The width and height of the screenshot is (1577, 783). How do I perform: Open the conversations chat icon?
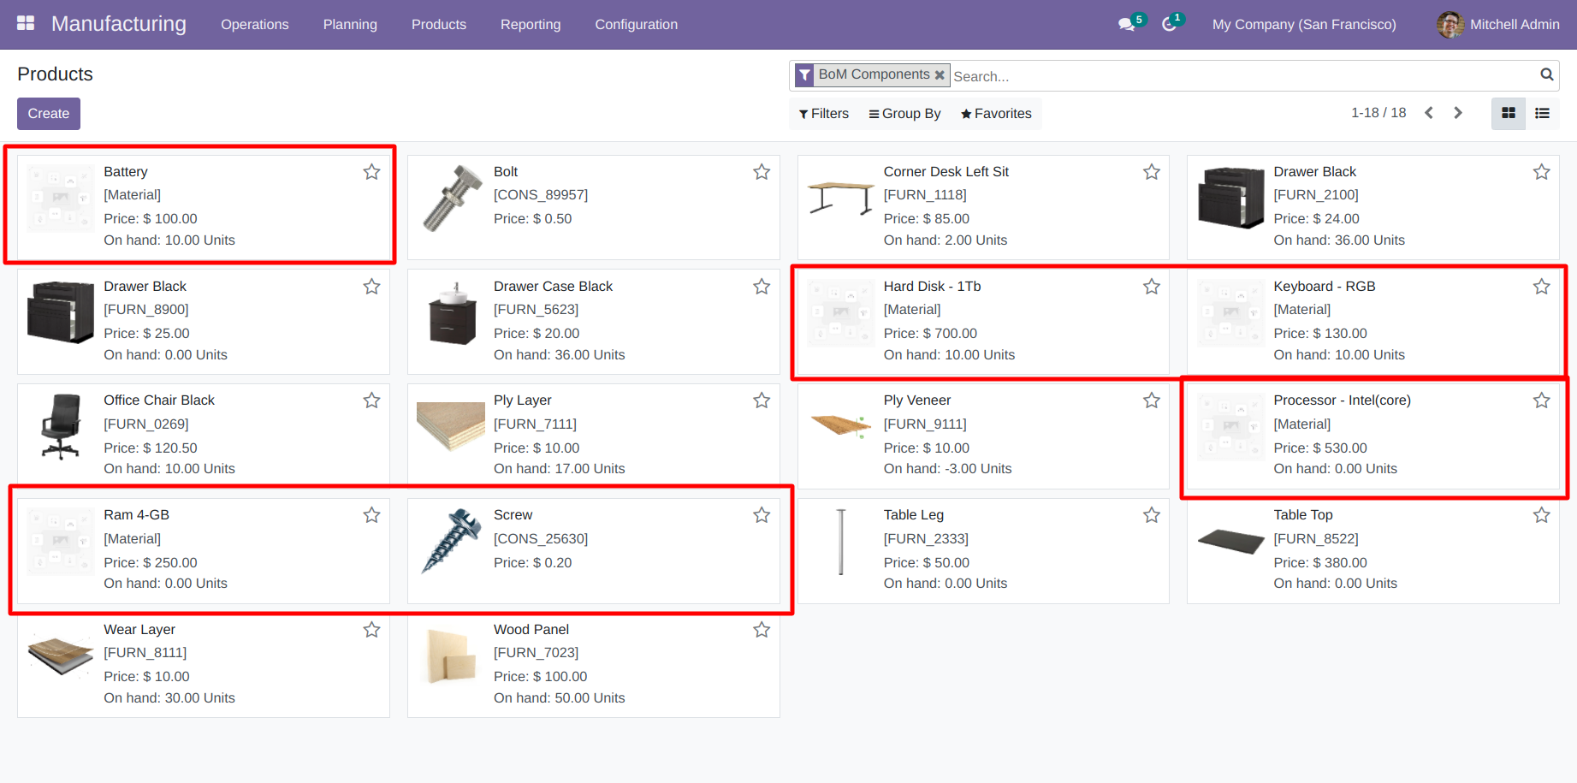point(1127,25)
